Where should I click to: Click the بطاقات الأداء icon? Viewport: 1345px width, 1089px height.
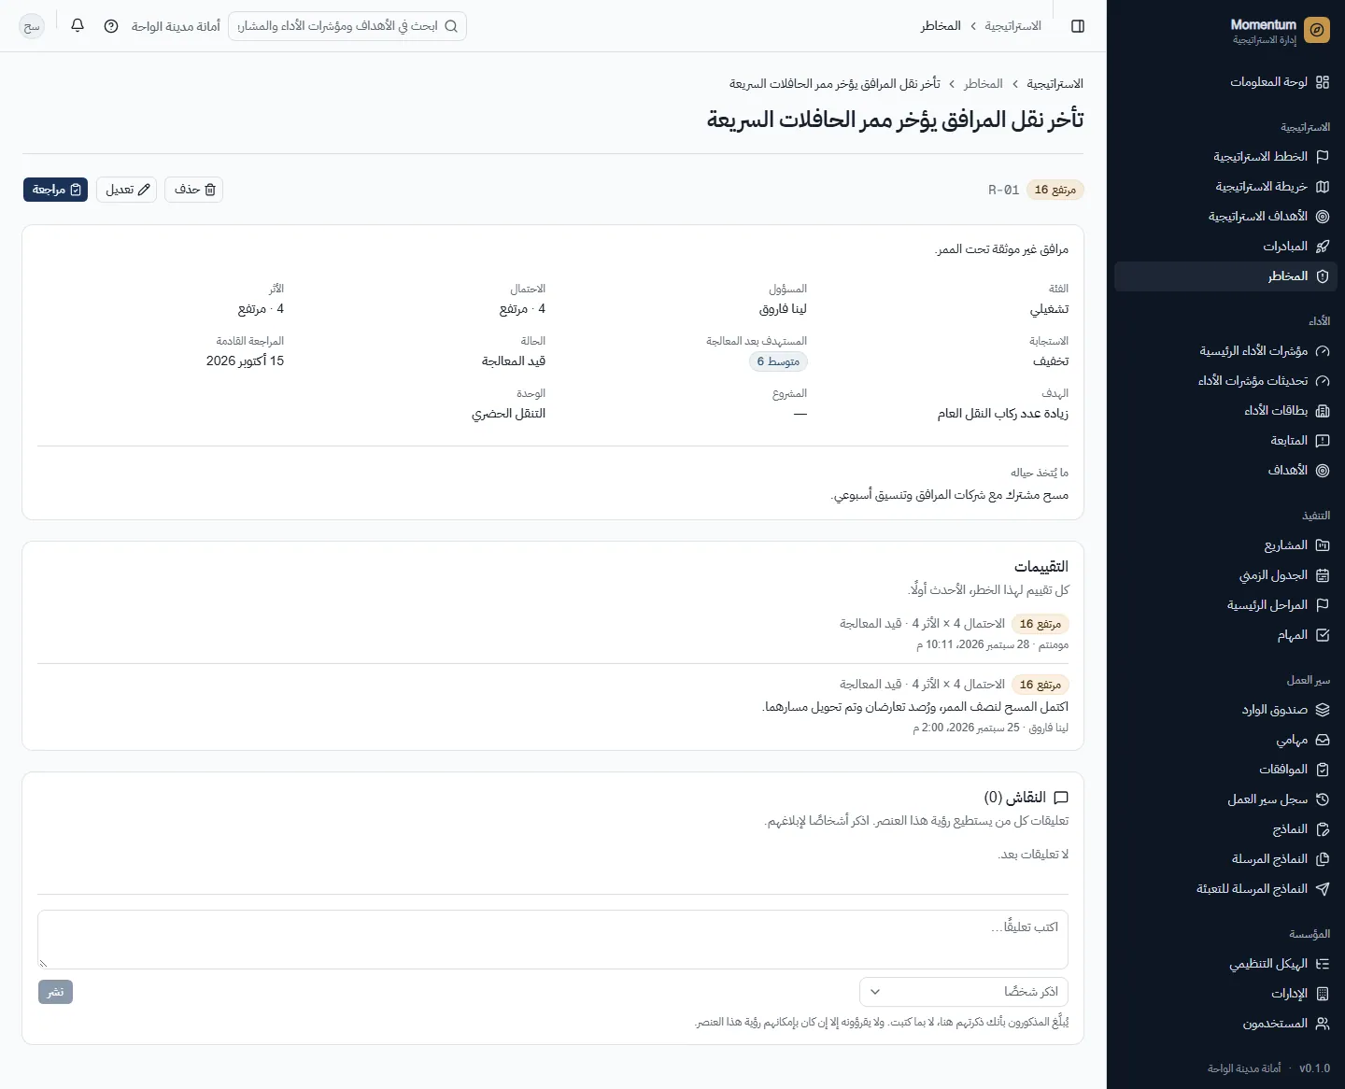(1322, 411)
